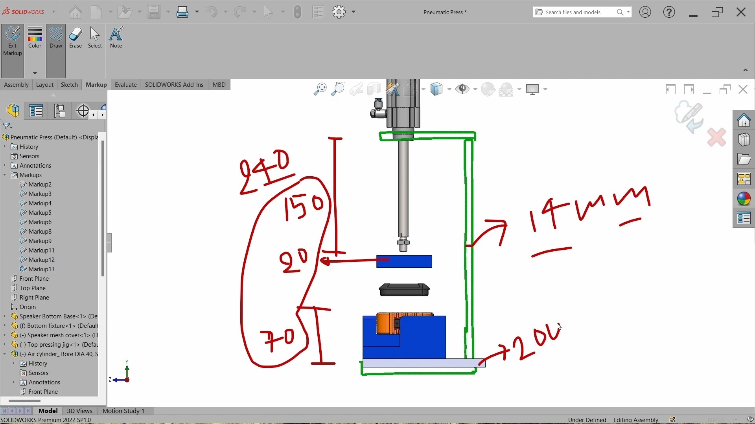The width and height of the screenshot is (755, 424).
Task: Click the Rebuild traffic light icon
Action: [298, 12]
